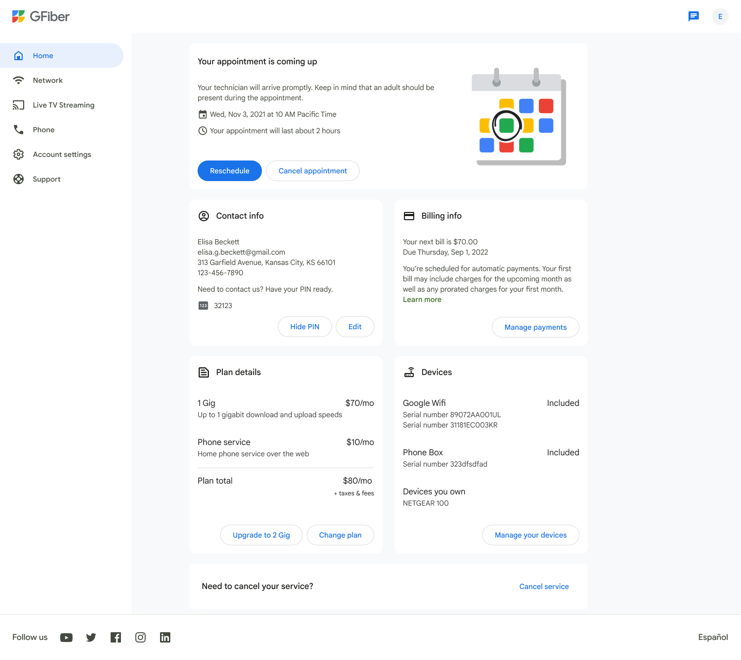The height and width of the screenshot is (660, 741).
Task: Click Manage your devices button
Action: pyautogui.click(x=531, y=535)
